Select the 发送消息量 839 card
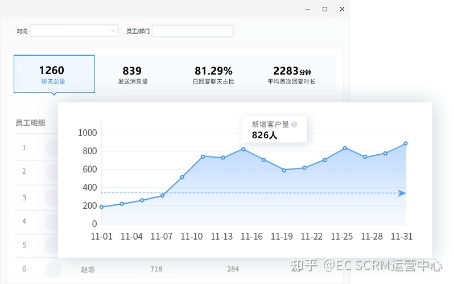The width and height of the screenshot is (454, 284). tap(133, 75)
